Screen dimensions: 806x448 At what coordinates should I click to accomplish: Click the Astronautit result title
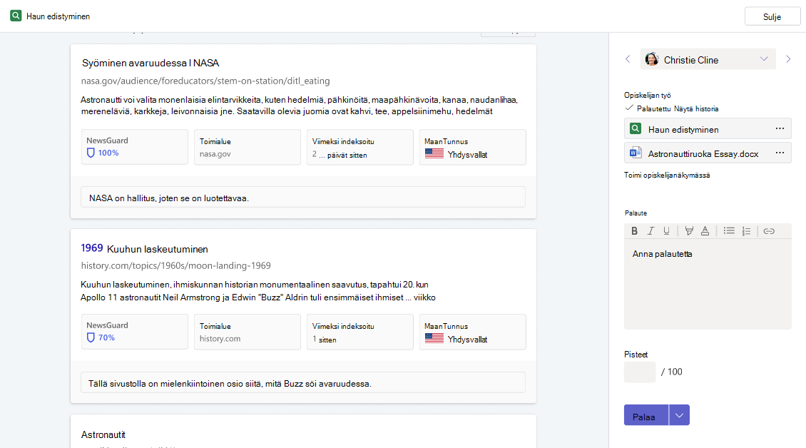103,434
